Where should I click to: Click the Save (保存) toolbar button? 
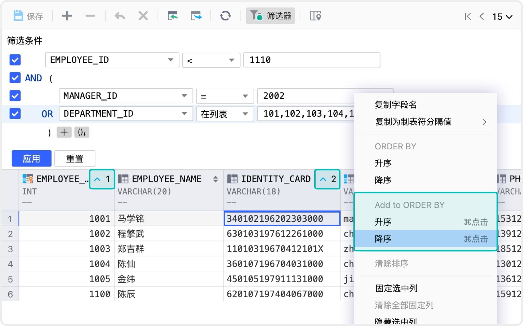(28, 16)
